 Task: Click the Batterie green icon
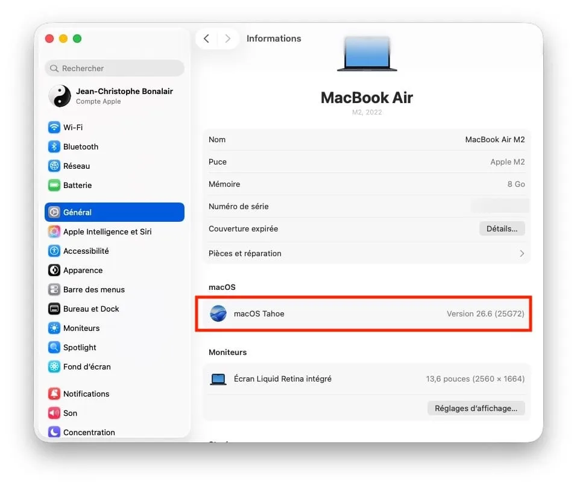click(x=54, y=185)
